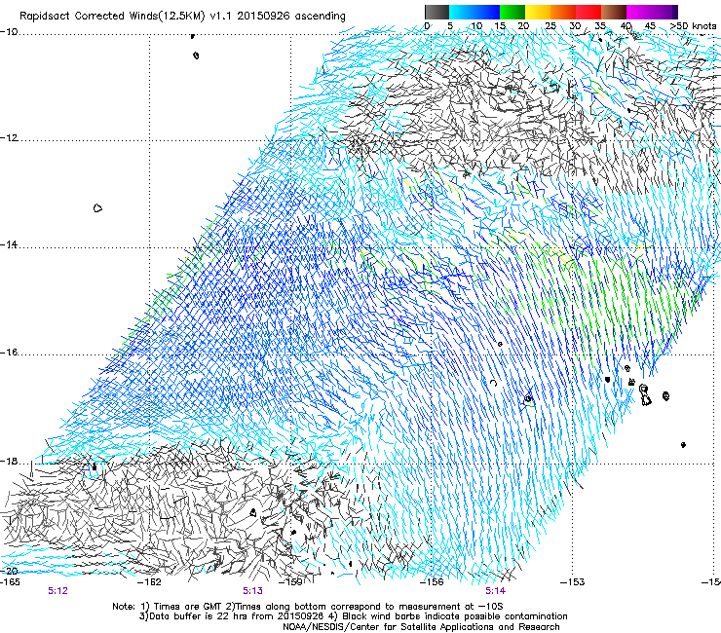The height and width of the screenshot is (633, 721).
Task: Click the '-18' latitude label
Action: pos(9,461)
